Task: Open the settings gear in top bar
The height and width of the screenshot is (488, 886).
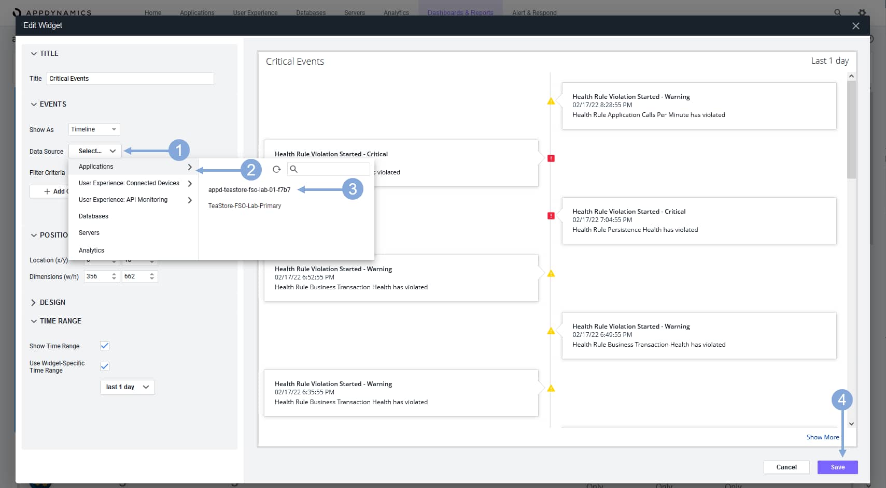Action: tap(862, 12)
